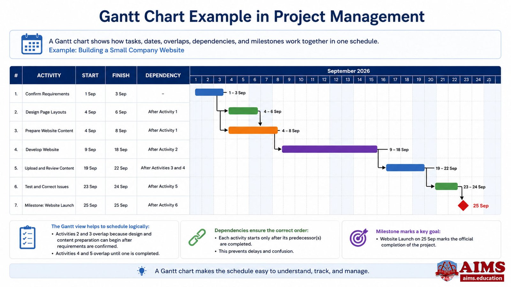
Task: Click the '18 Sep' finish date cell
Action: (121, 150)
